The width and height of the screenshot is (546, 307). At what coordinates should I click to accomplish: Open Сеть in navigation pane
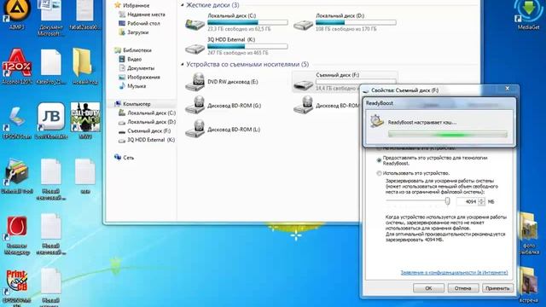pyautogui.click(x=128, y=158)
